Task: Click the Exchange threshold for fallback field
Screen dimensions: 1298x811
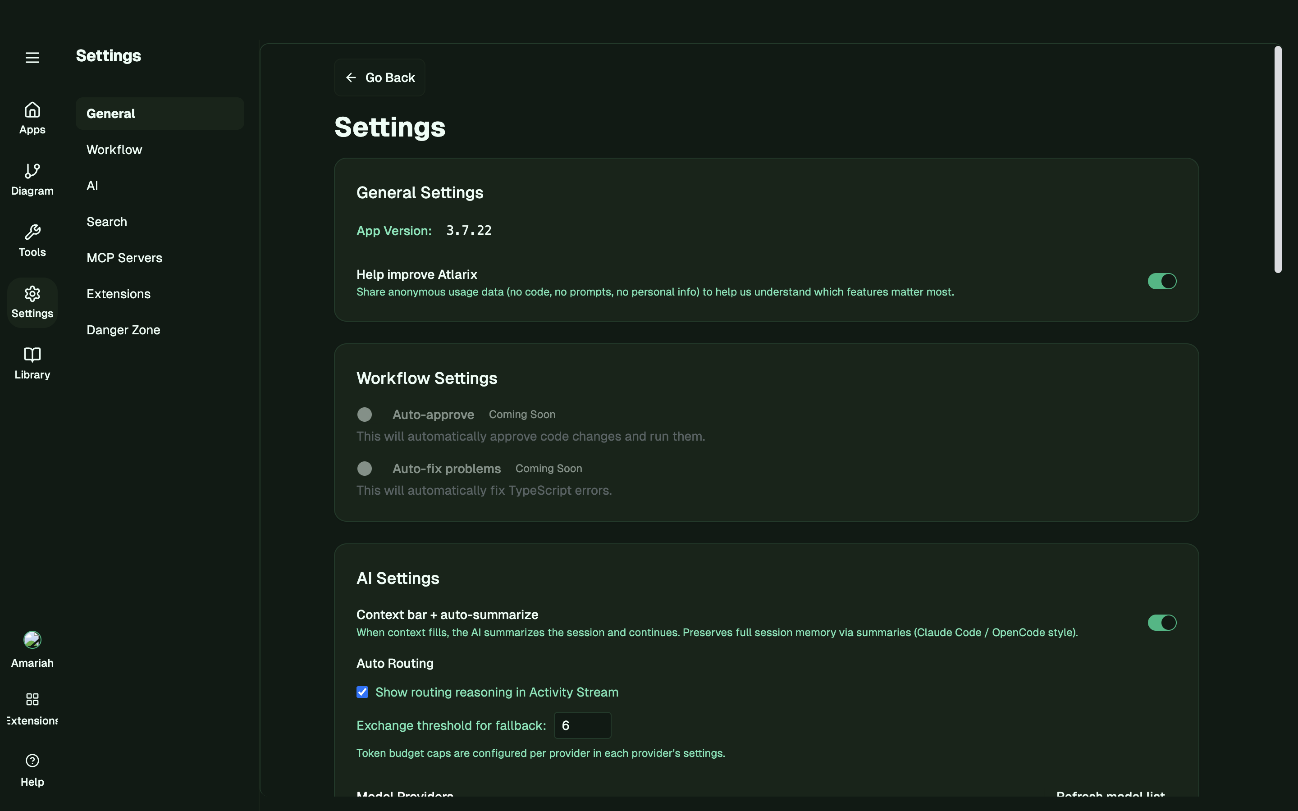Action: coord(582,725)
